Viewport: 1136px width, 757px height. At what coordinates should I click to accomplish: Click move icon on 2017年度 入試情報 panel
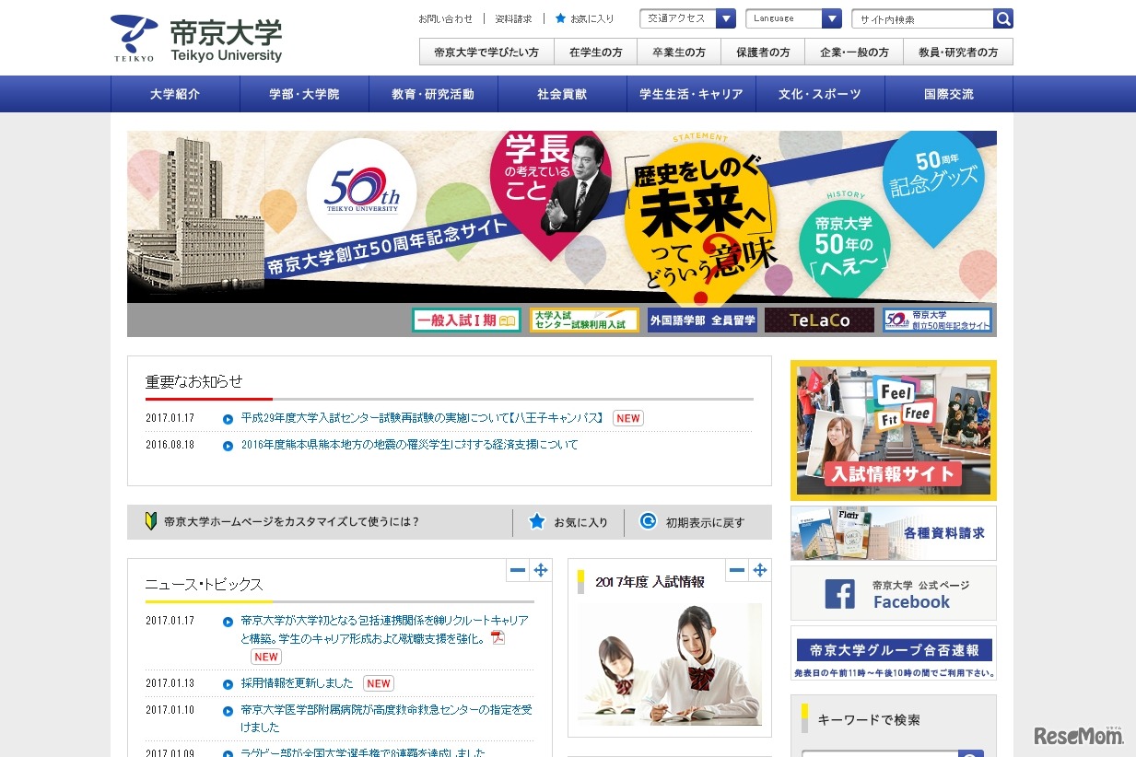(x=760, y=571)
